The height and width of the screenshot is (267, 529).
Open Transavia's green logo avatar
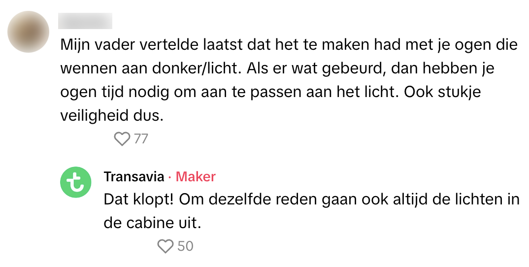click(76, 183)
